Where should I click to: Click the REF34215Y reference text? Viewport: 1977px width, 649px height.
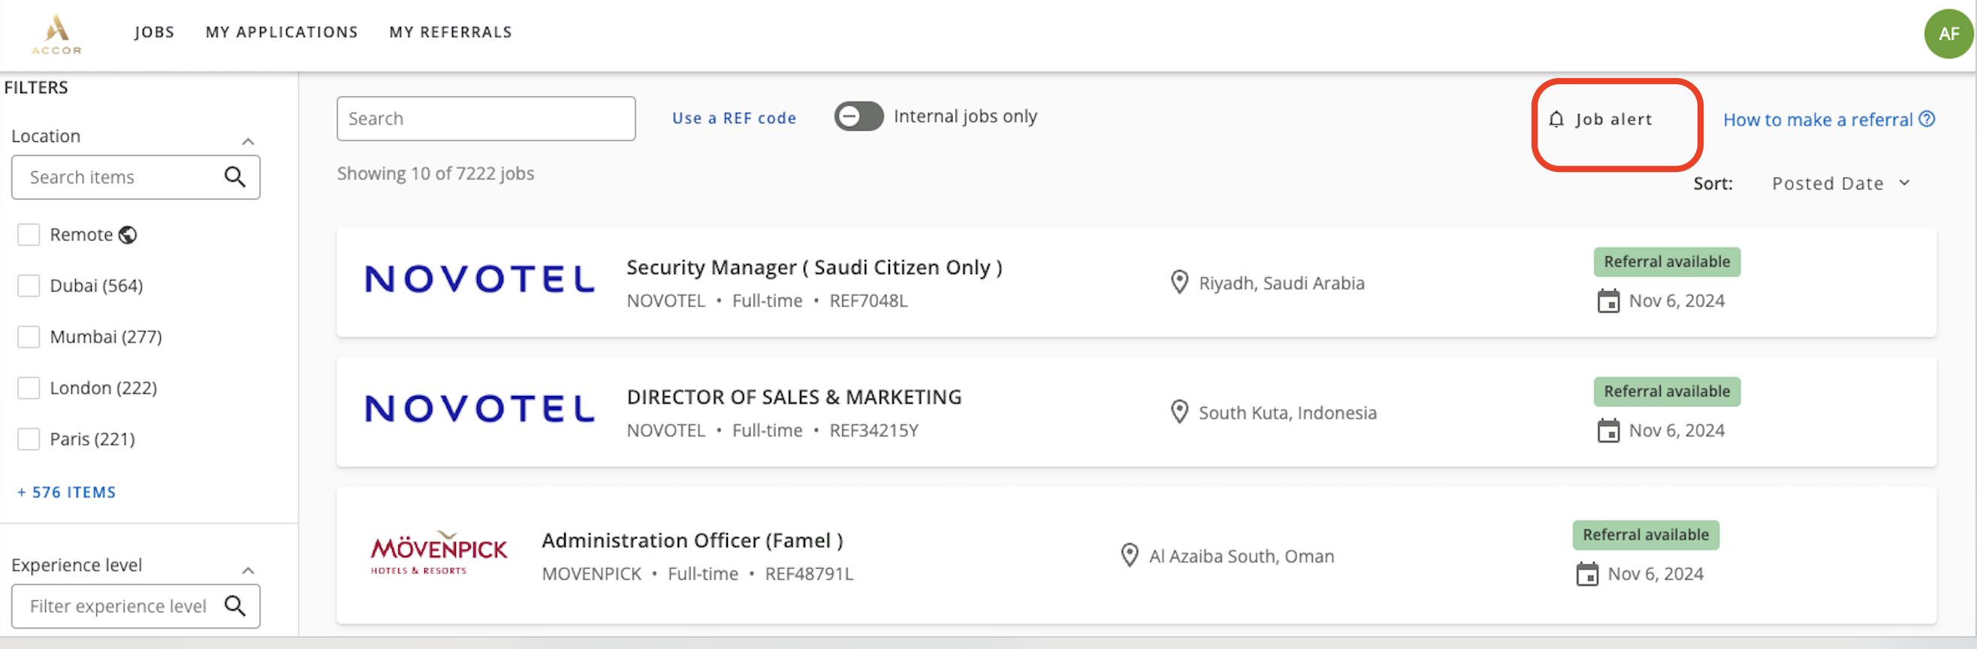pyautogui.click(x=874, y=430)
